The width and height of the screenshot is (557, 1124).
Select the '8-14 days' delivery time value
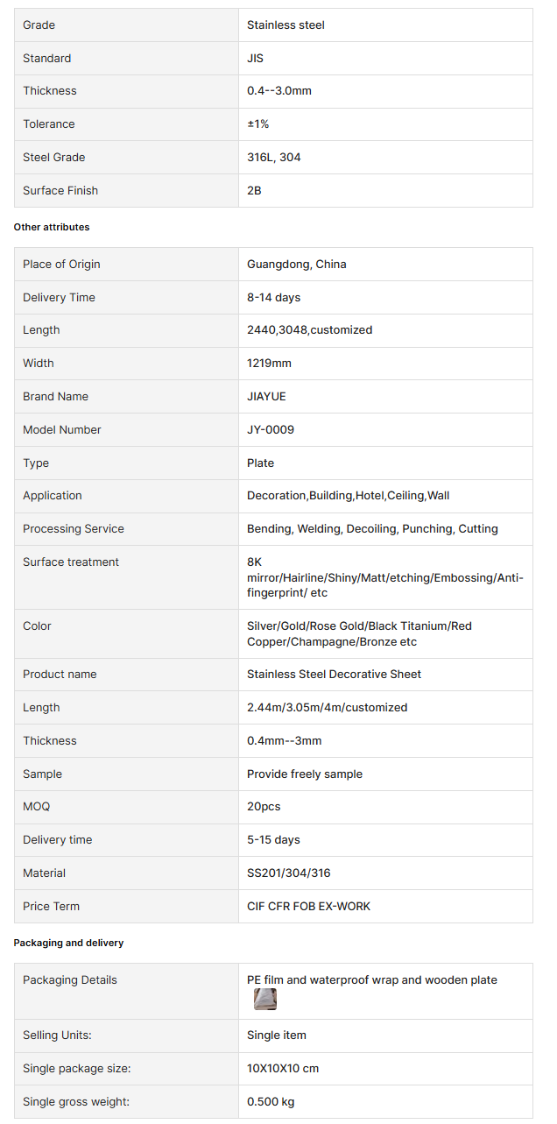(x=273, y=297)
